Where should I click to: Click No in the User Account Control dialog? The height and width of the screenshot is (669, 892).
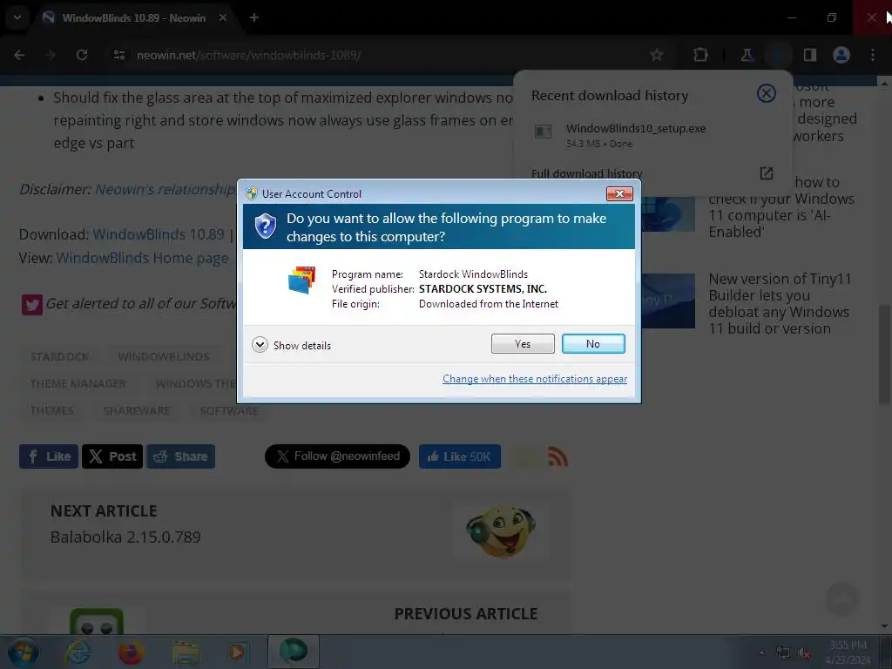[592, 343]
